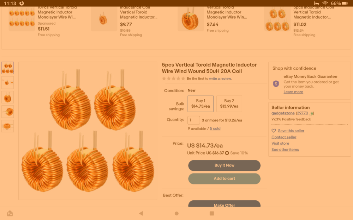
Task: Tap the recent apps square navigation button
Action: 211,213
